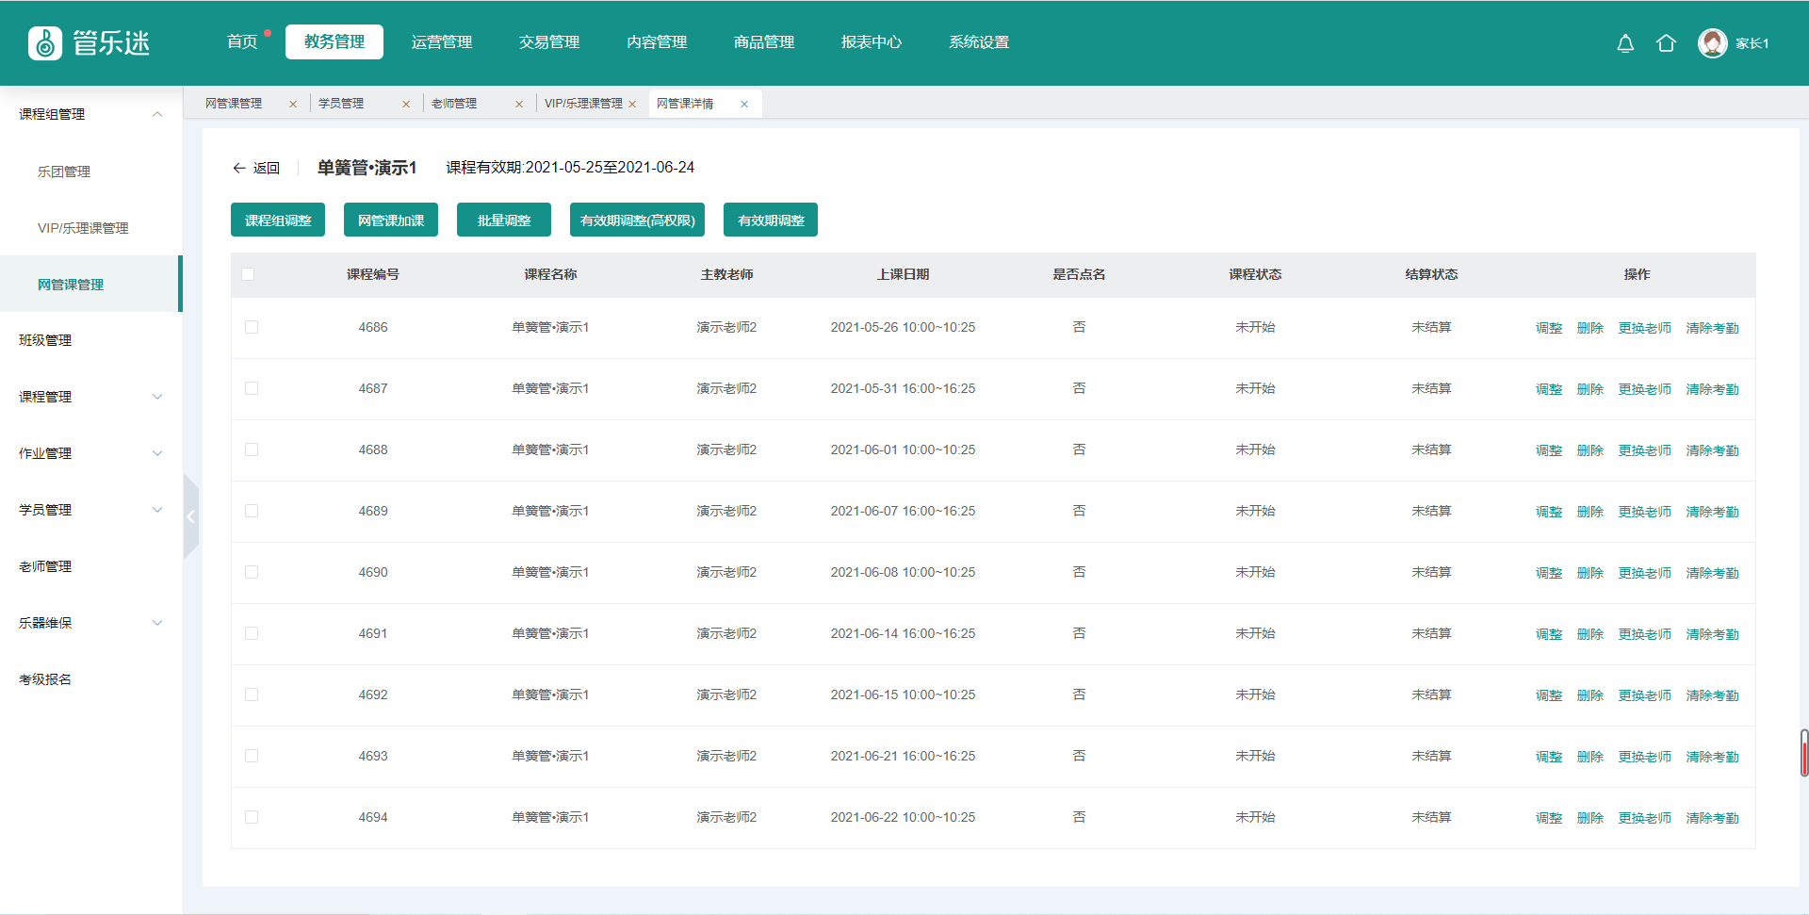Image resolution: width=1809 pixels, height=915 pixels.
Task: Click 更换老师 for course 4688
Action: pyautogui.click(x=1644, y=450)
